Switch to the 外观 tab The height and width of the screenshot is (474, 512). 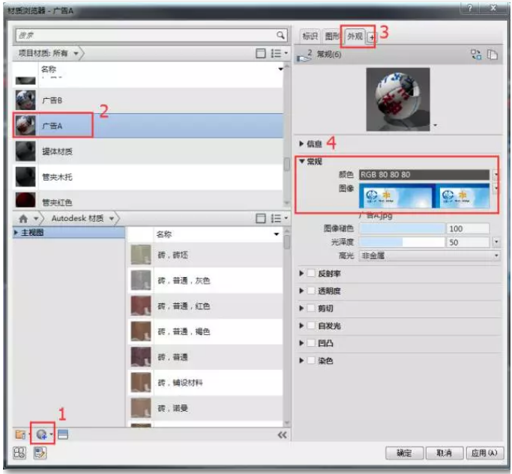(x=355, y=36)
